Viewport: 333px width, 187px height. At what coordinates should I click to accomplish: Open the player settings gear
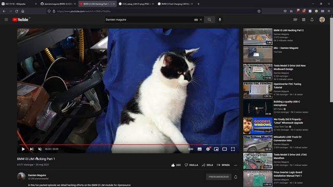[208, 149]
